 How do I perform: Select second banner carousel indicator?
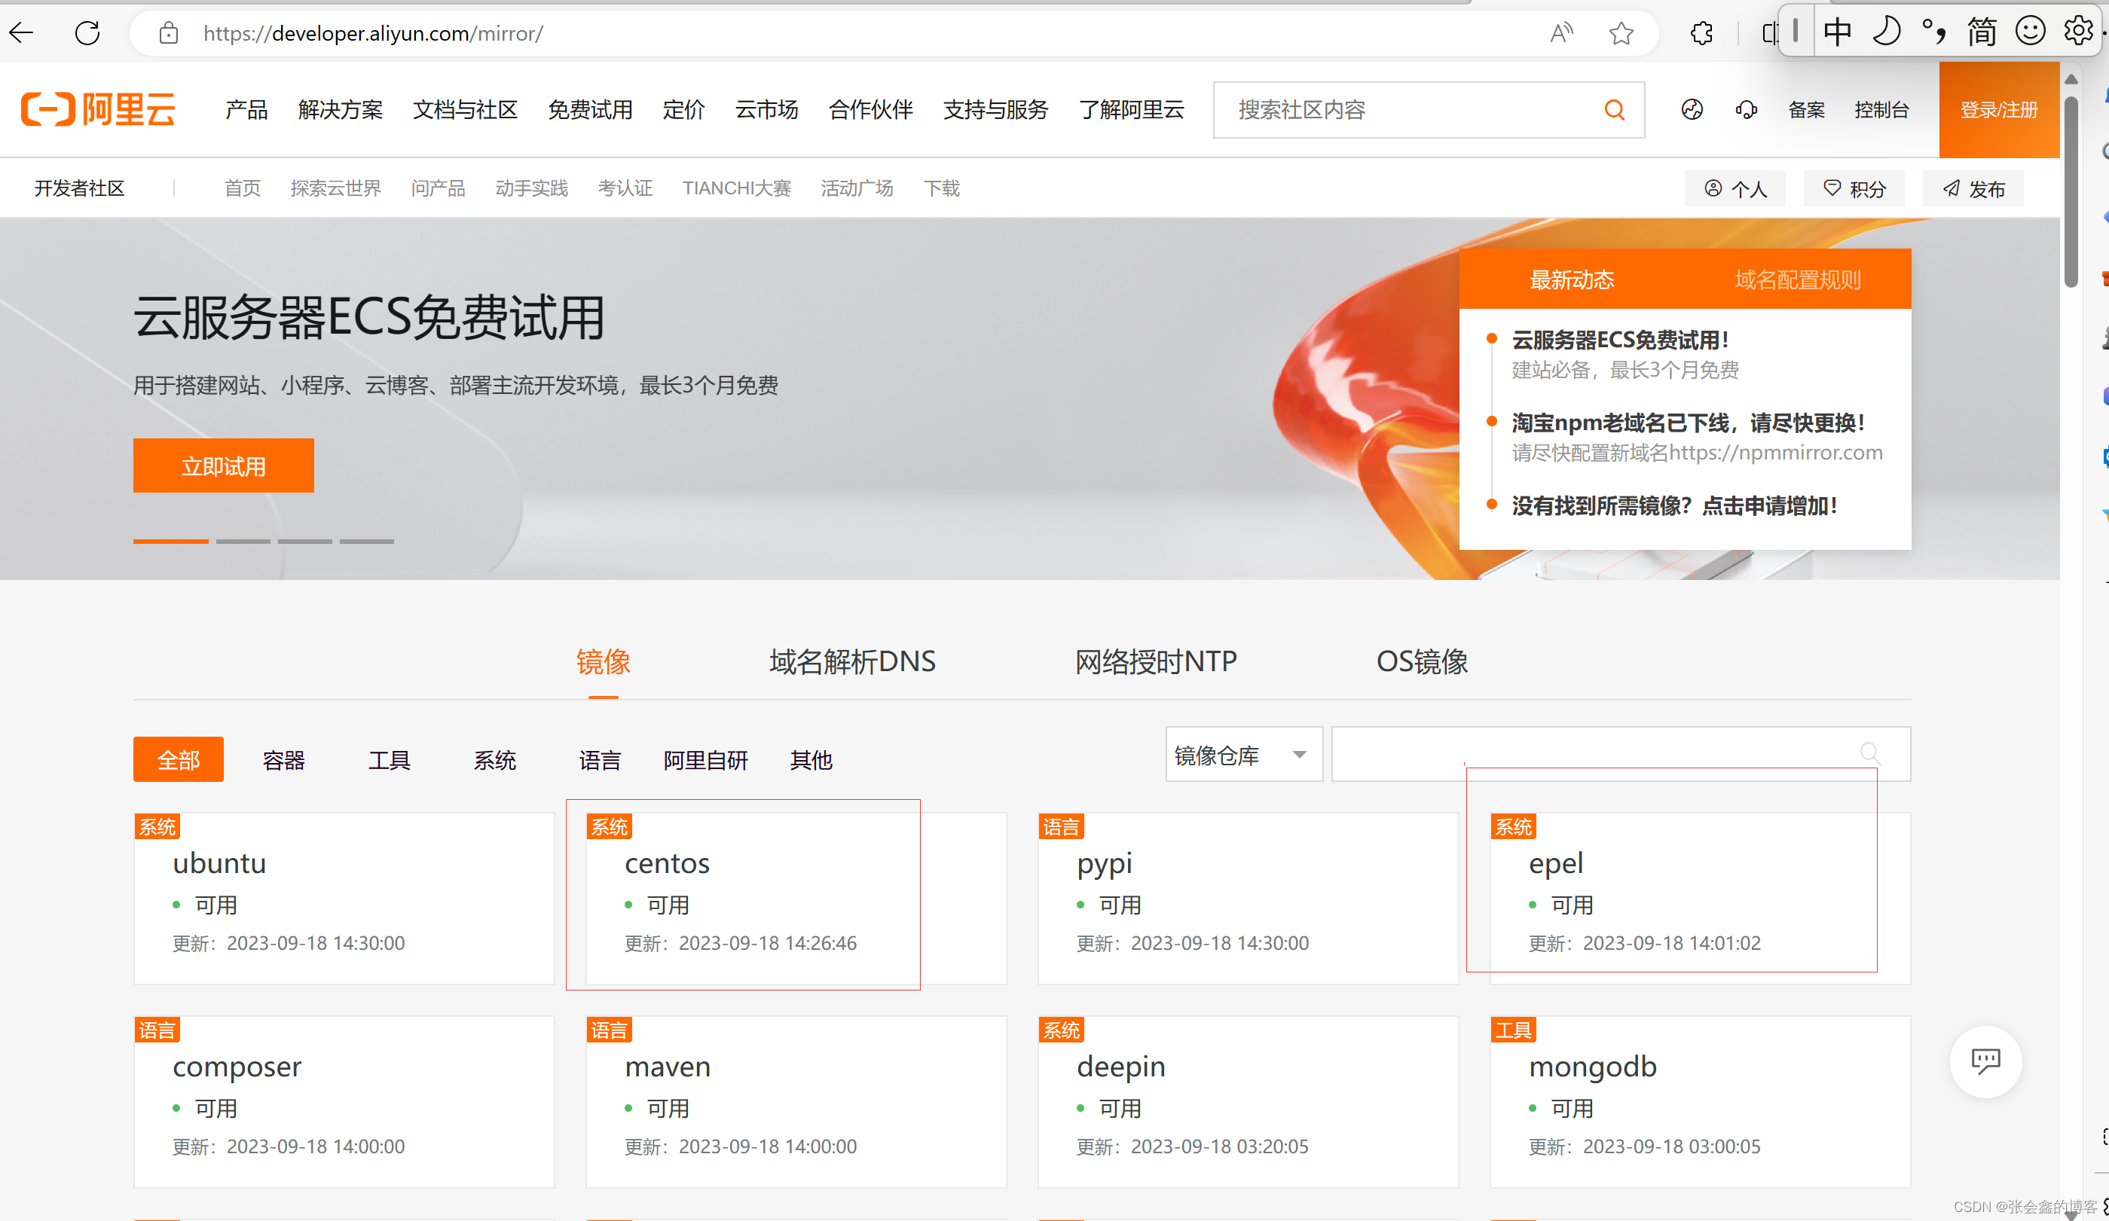[243, 542]
